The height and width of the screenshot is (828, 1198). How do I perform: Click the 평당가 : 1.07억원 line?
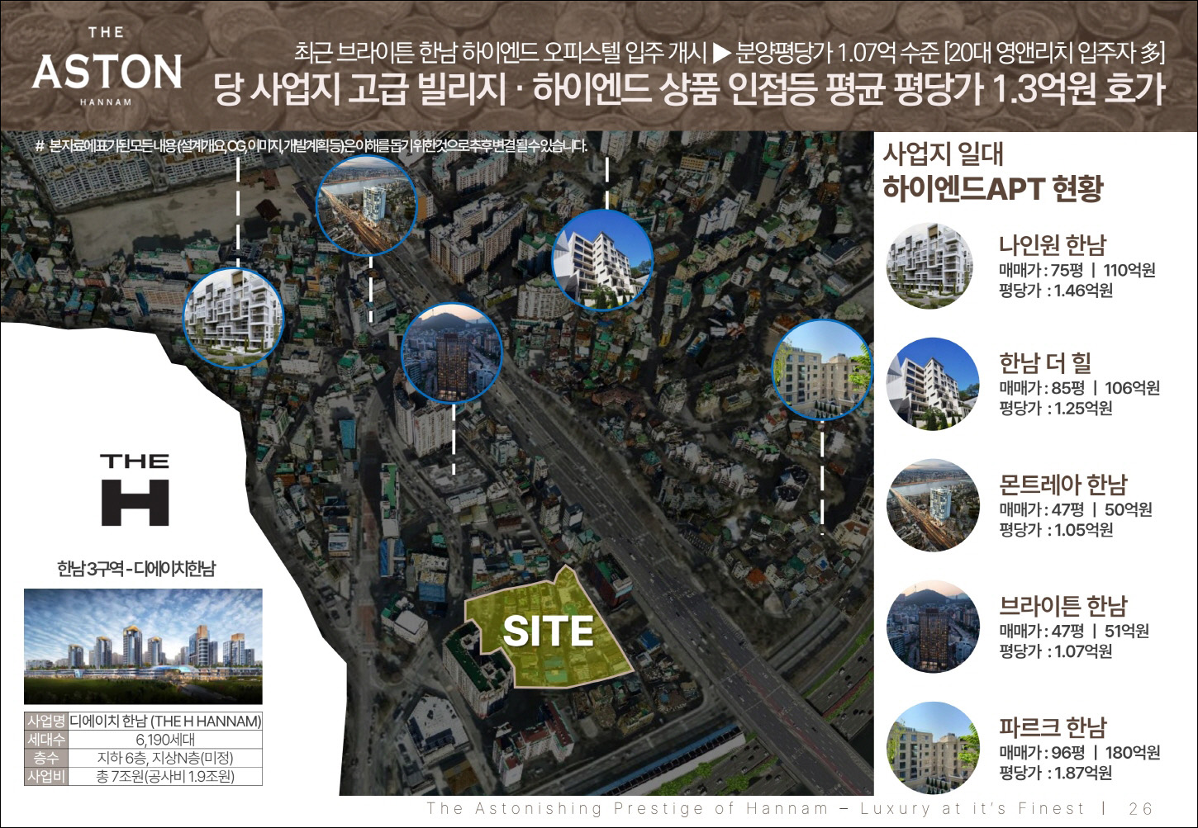1056,651
